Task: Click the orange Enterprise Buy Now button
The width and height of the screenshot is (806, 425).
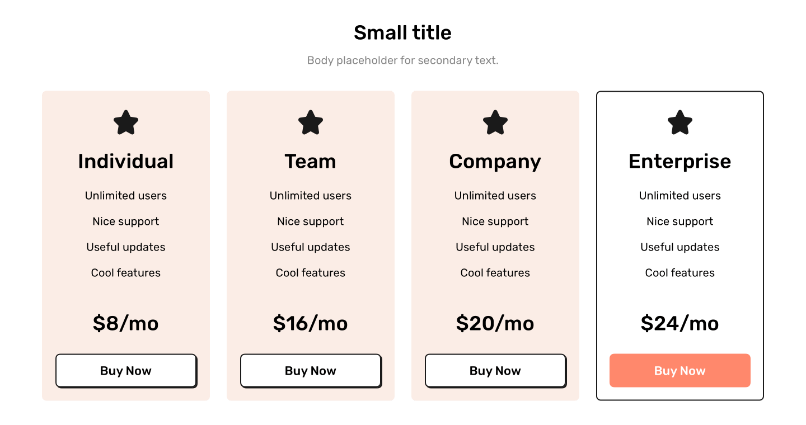Action: (680, 370)
